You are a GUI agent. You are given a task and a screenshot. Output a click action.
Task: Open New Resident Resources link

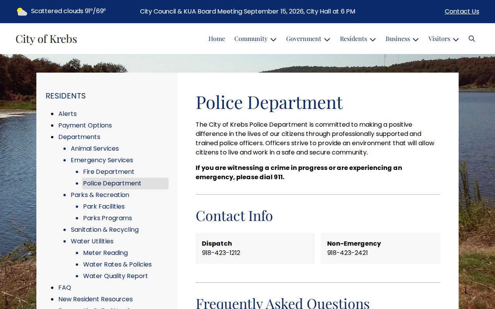coord(96,299)
